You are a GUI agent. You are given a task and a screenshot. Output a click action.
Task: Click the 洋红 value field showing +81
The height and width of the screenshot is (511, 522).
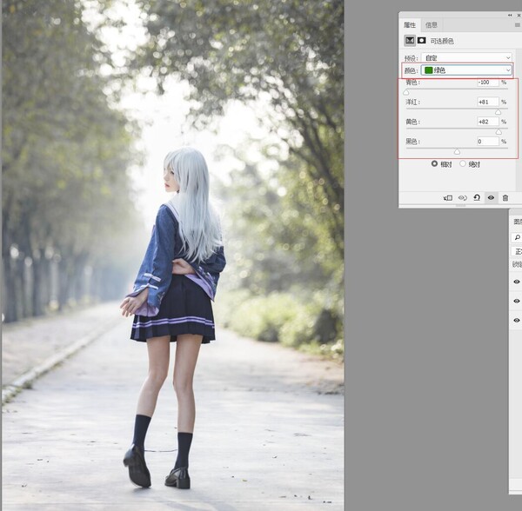[488, 102]
